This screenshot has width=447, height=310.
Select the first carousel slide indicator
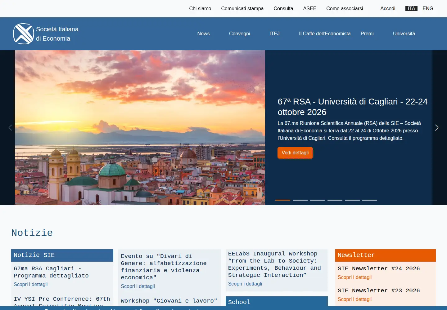[x=283, y=200]
